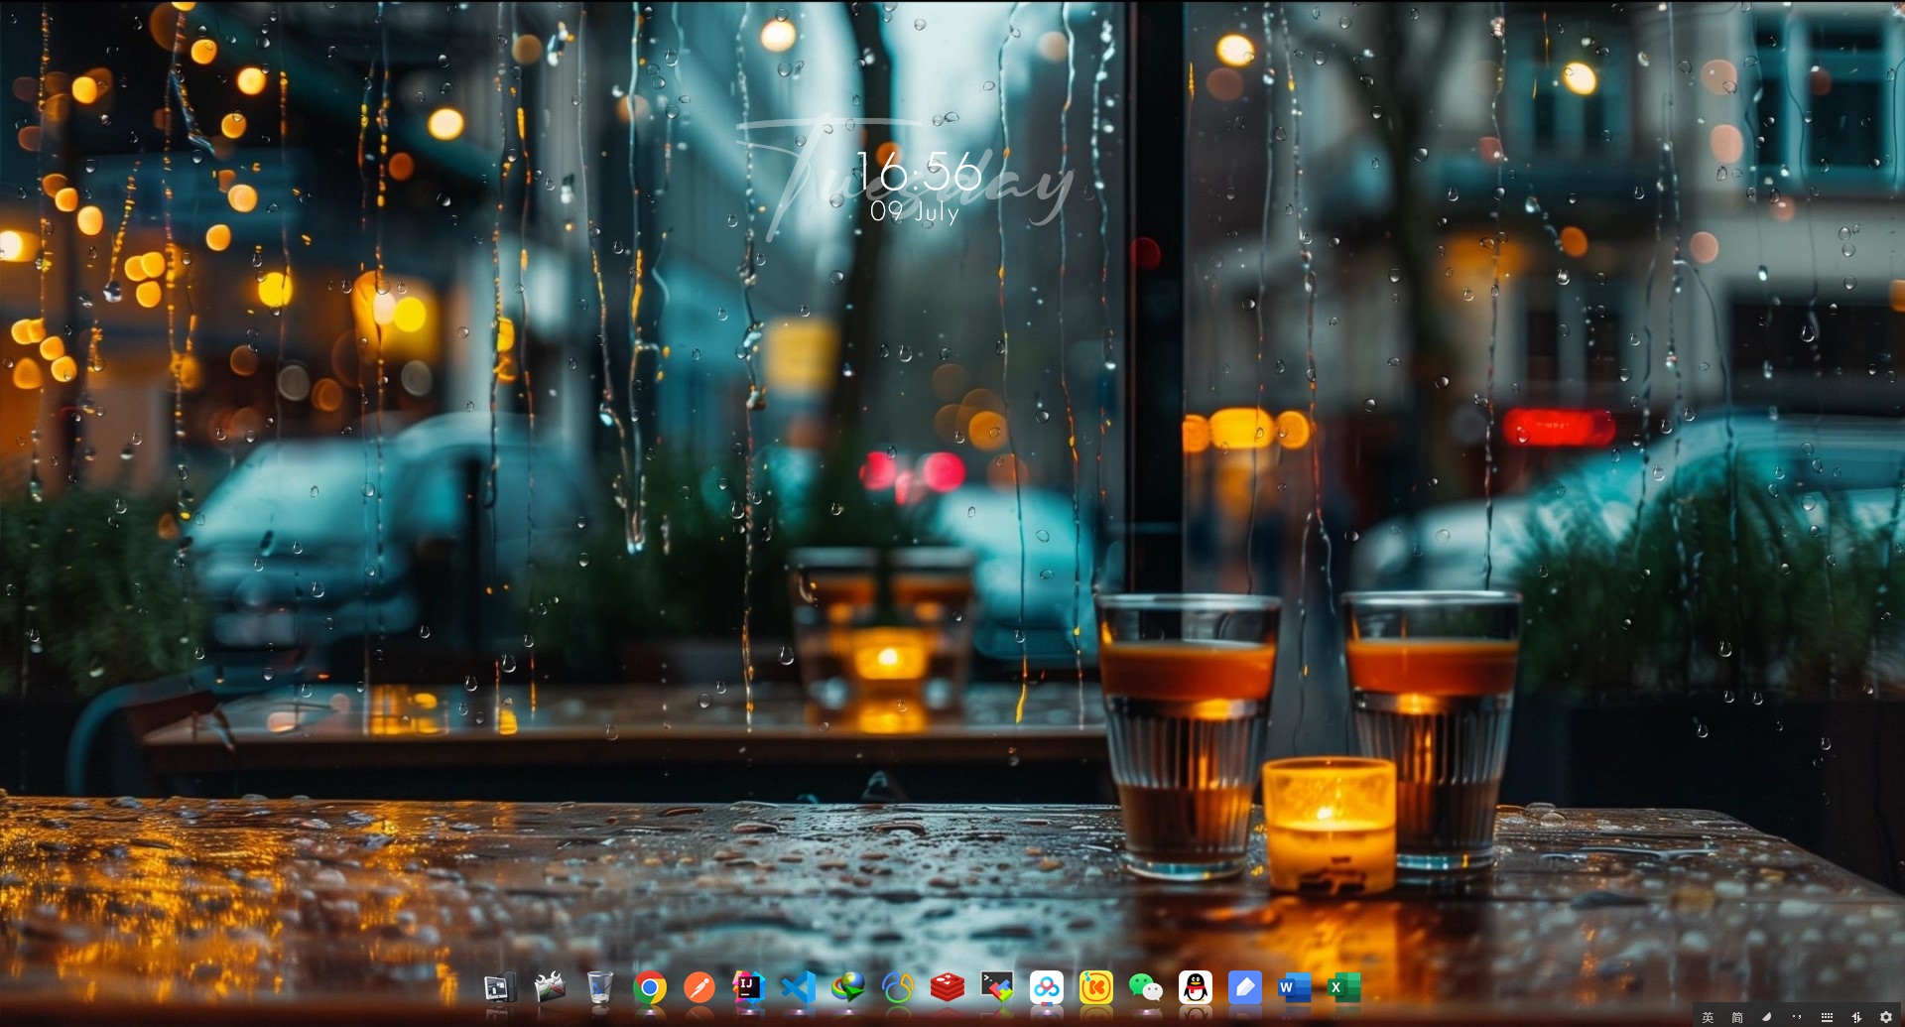Open the Recycle Bin
1905x1027 pixels.
click(x=600, y=987)
